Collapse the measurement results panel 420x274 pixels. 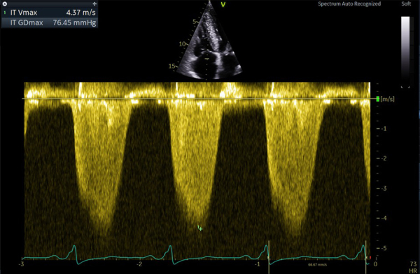(x=5, y=4)
